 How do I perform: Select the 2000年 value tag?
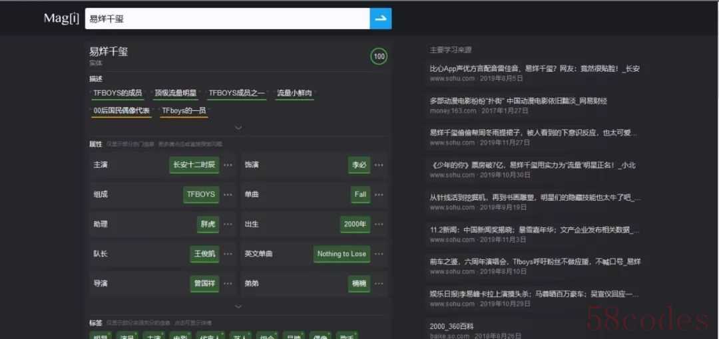tap(355, 224)
